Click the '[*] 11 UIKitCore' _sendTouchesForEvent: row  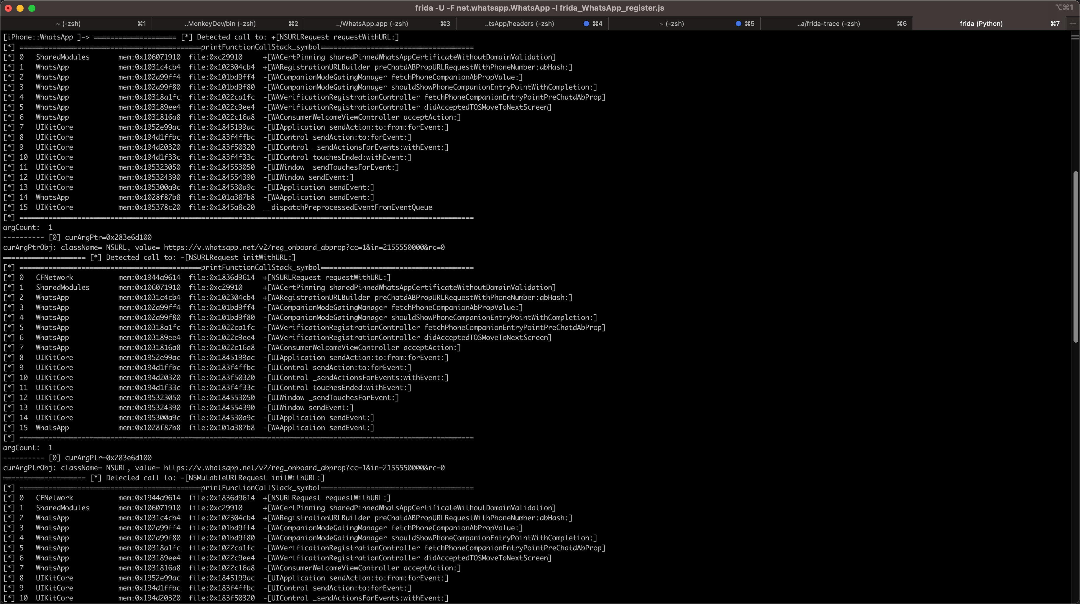point(201,167)
